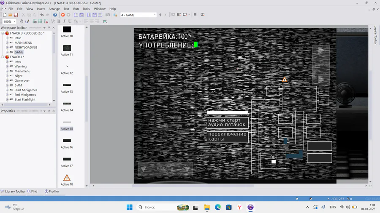Image resolution: width=380 pixels, height=213 pixels.
Task: Run the current frame icon
Action: pos(185,15)
